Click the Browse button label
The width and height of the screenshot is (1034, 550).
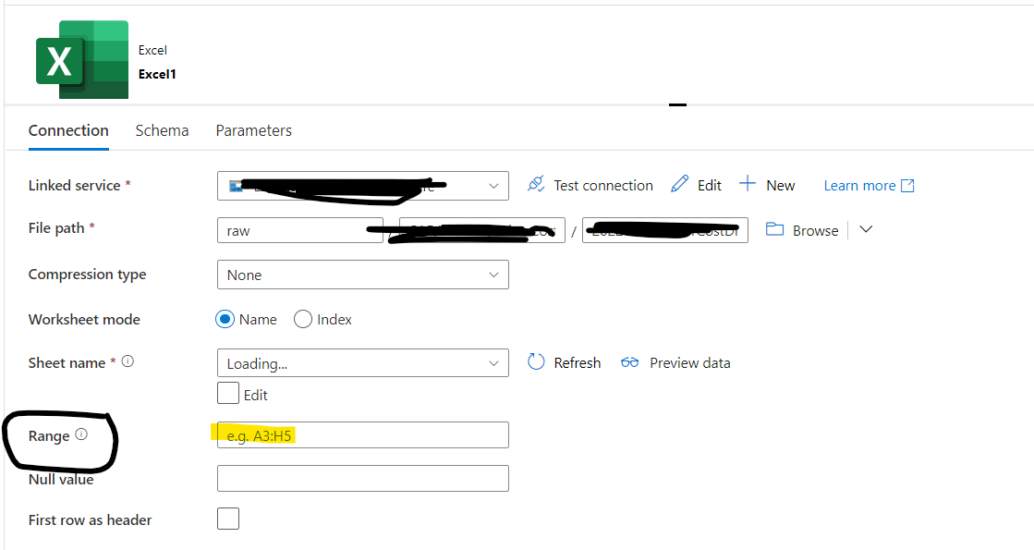[x=816, y=231]
